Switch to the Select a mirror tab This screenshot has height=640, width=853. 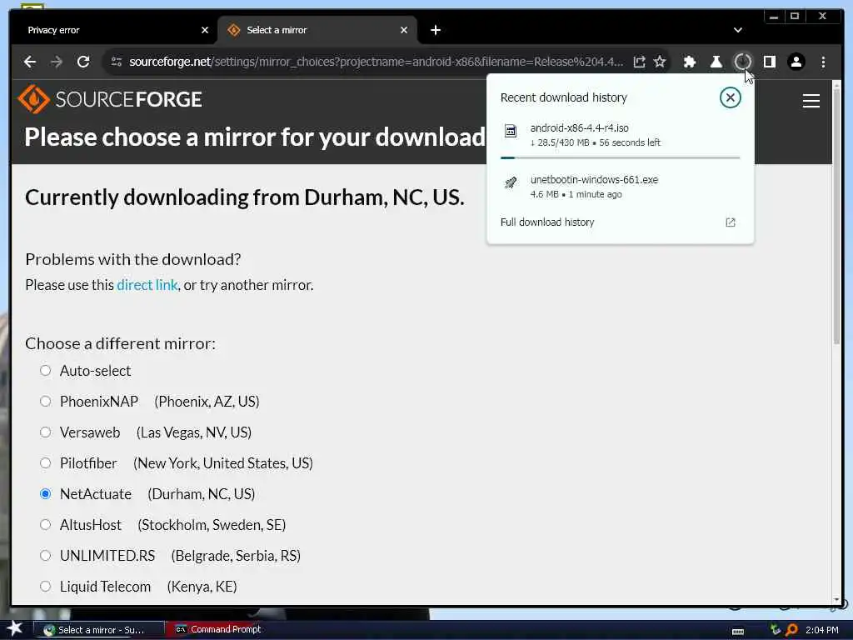pos(317,30)
